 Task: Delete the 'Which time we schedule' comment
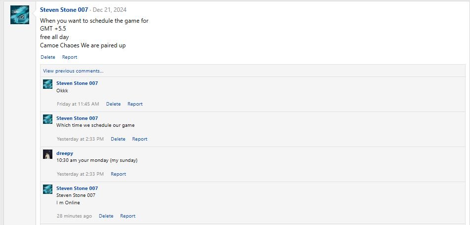pyautogui.click(x=118, y=139)
